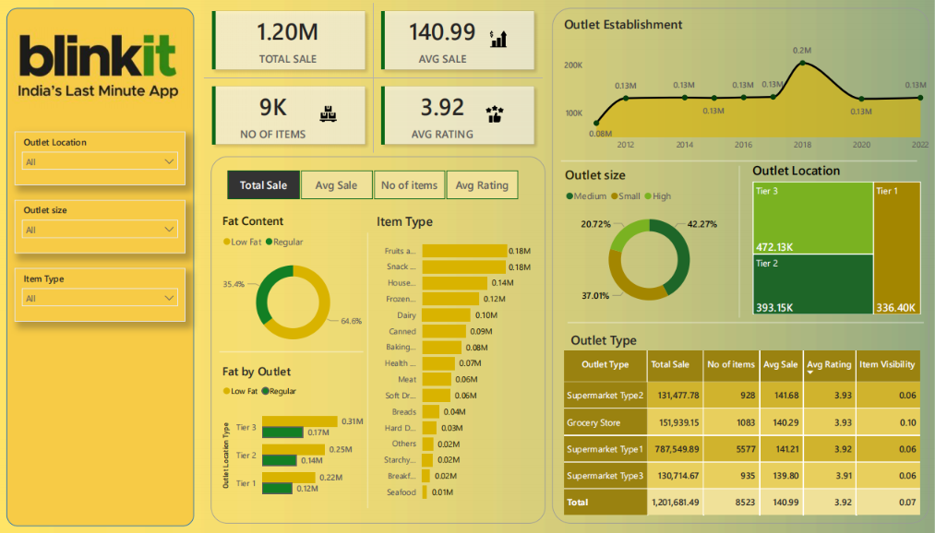
Task: Click the 9K No of Items value
Action: [x=273, y=108]
